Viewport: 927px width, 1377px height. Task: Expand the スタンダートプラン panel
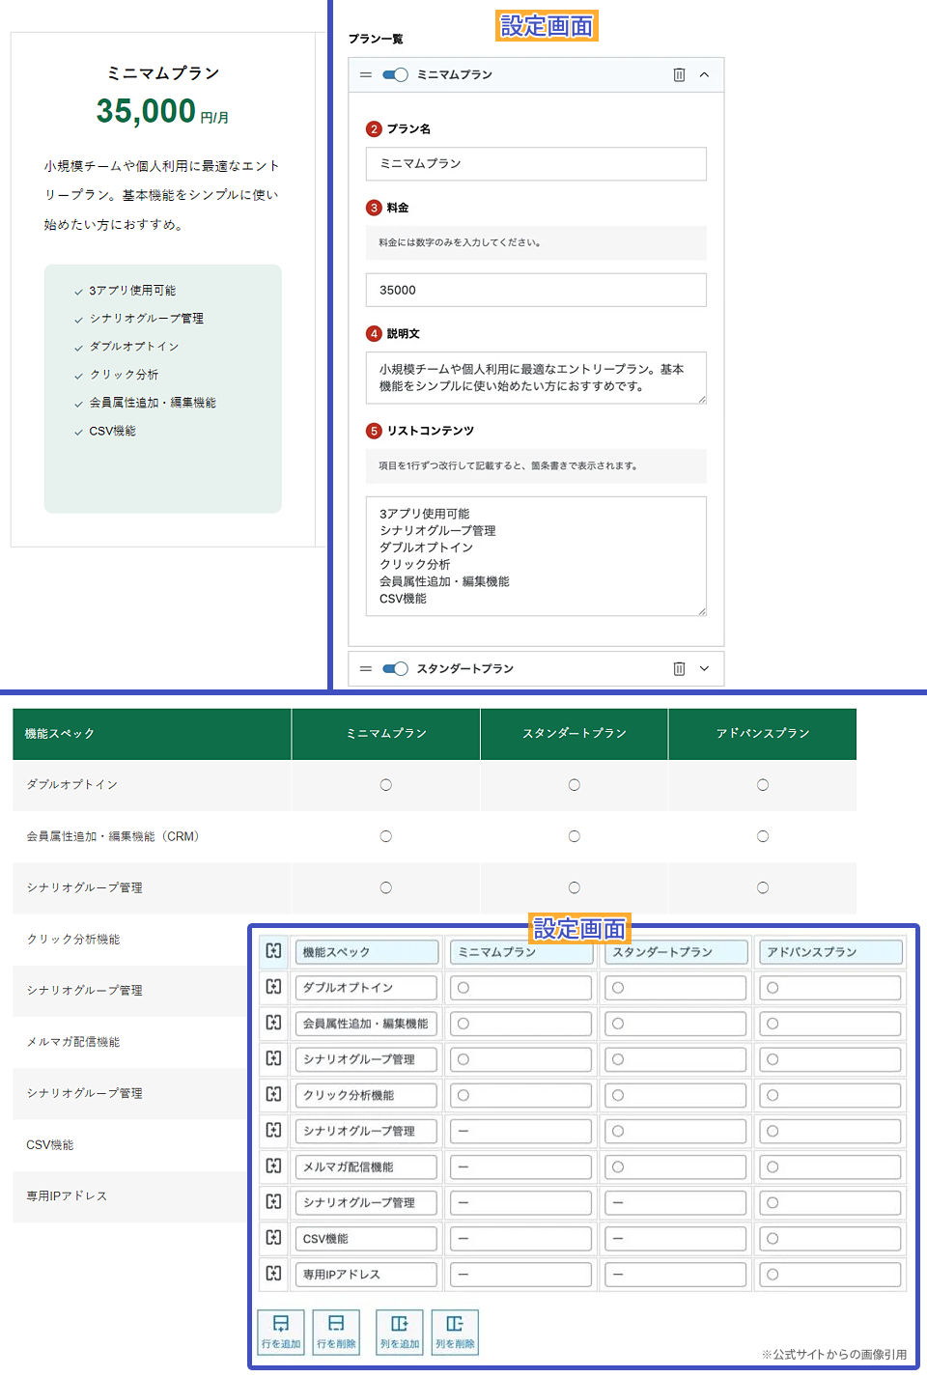pyautogui.click(x=704, y=668)
